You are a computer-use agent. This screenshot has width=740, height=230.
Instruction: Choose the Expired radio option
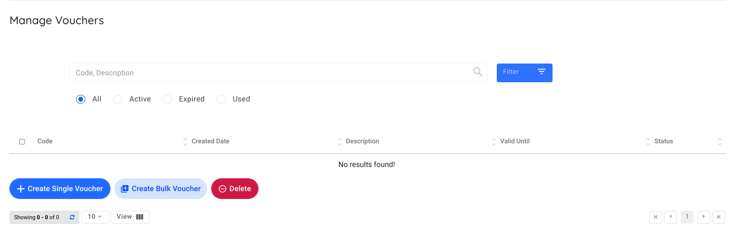[x=168, y=99]
